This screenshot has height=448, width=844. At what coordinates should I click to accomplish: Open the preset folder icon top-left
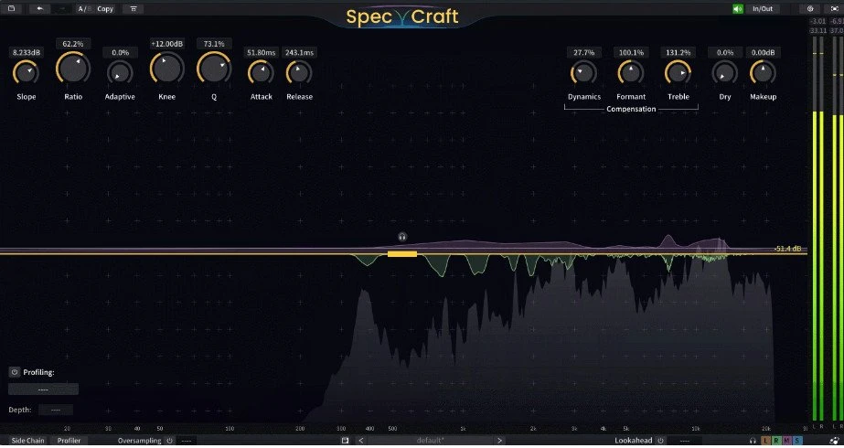(11, 8)
